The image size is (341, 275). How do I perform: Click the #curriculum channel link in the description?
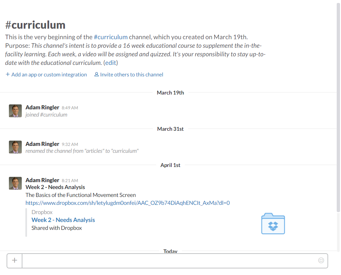(111, 37)
